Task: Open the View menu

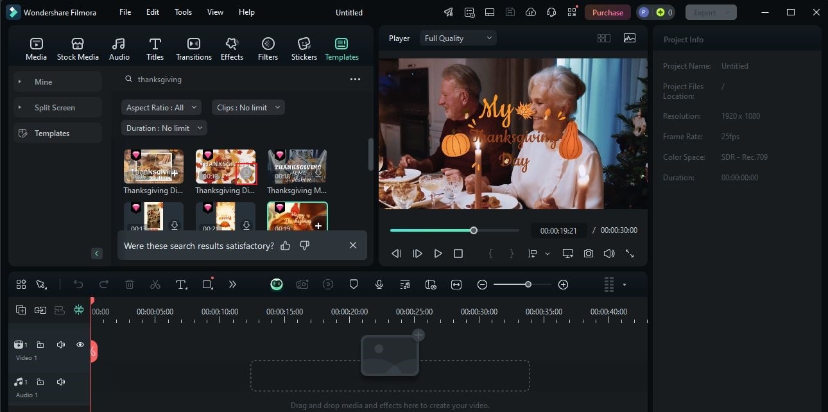Action: 215,12
